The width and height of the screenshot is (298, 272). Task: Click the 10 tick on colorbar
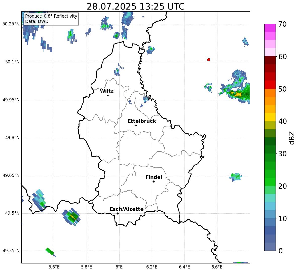(282, 218)
